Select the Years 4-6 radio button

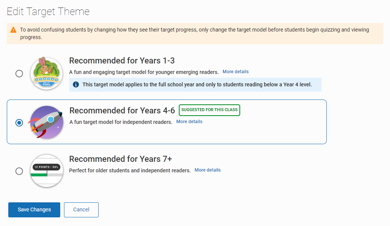19,123
